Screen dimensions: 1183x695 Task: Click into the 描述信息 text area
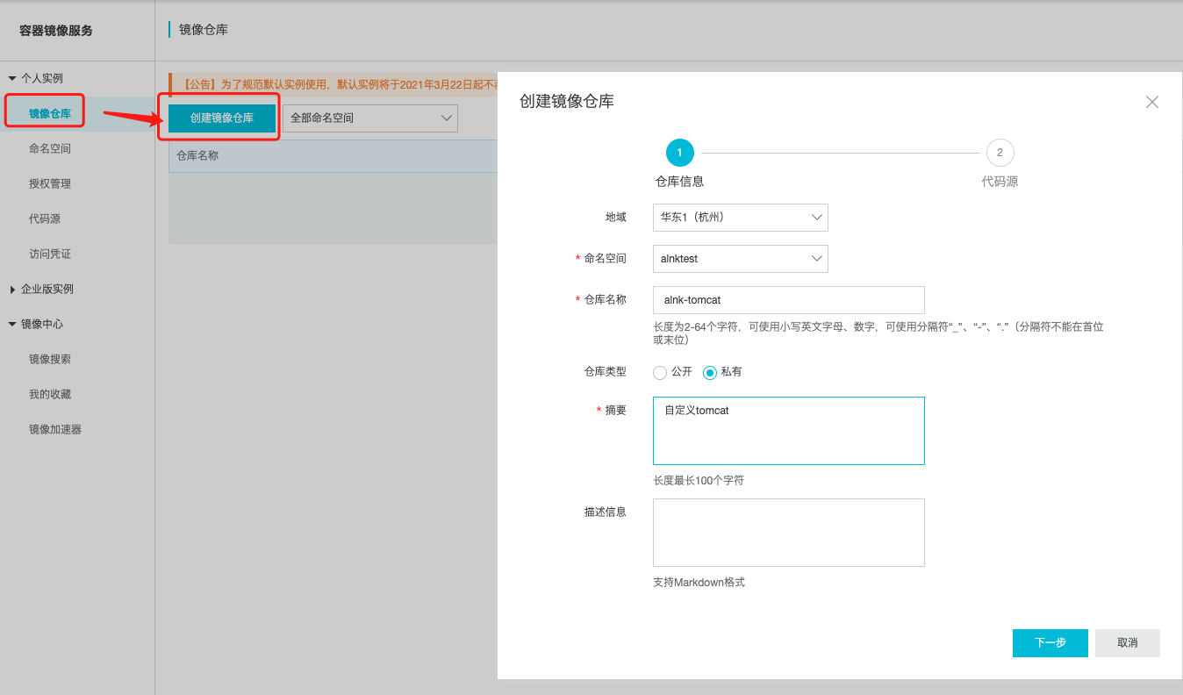789,533
